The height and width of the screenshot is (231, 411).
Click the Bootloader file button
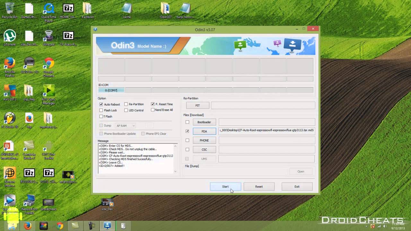click(x=204, y=122)
